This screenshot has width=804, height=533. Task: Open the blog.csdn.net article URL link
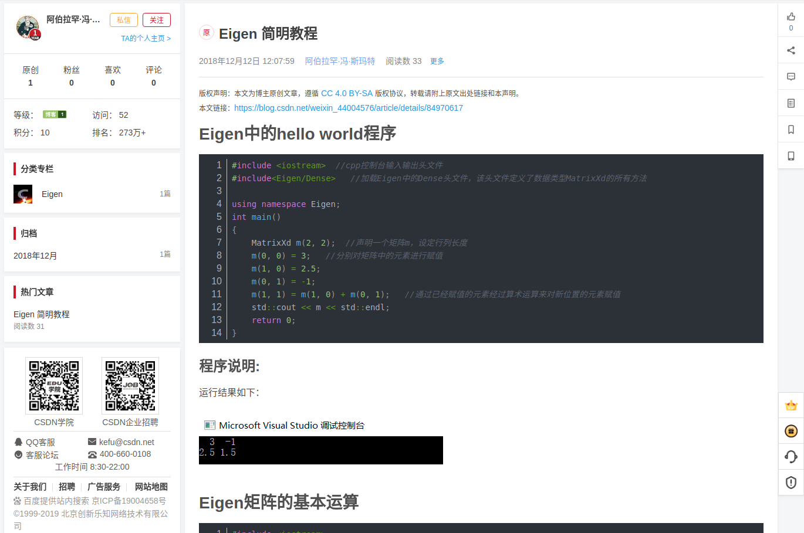tap(349, 108)
